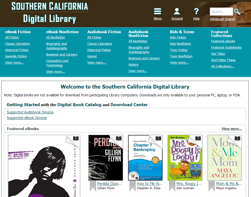
Task: Open the Perdida [Gon... title link
Action: point(109,184)
